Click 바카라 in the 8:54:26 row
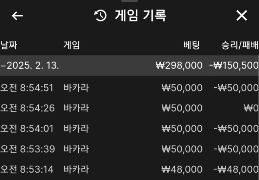The width and height of the screenshot is (259, 180). [76, 108]
